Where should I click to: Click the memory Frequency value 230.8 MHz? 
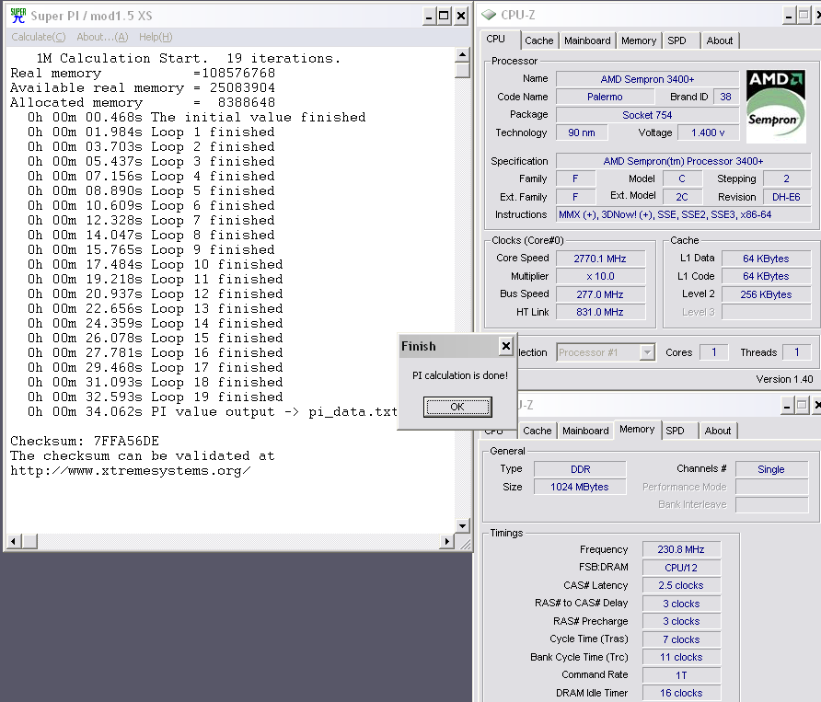pos(681,549)
